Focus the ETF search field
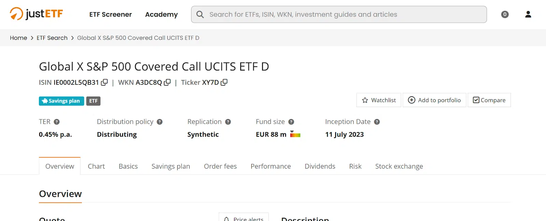Screen dimensions: 546x221 (x=339, y=14)
